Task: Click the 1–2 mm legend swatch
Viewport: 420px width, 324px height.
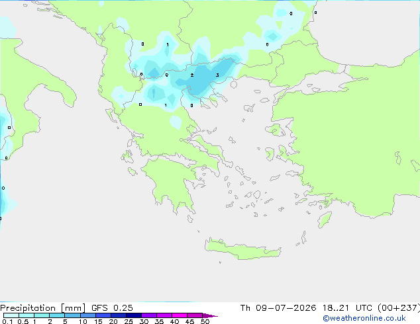Action: coord(42,315)
